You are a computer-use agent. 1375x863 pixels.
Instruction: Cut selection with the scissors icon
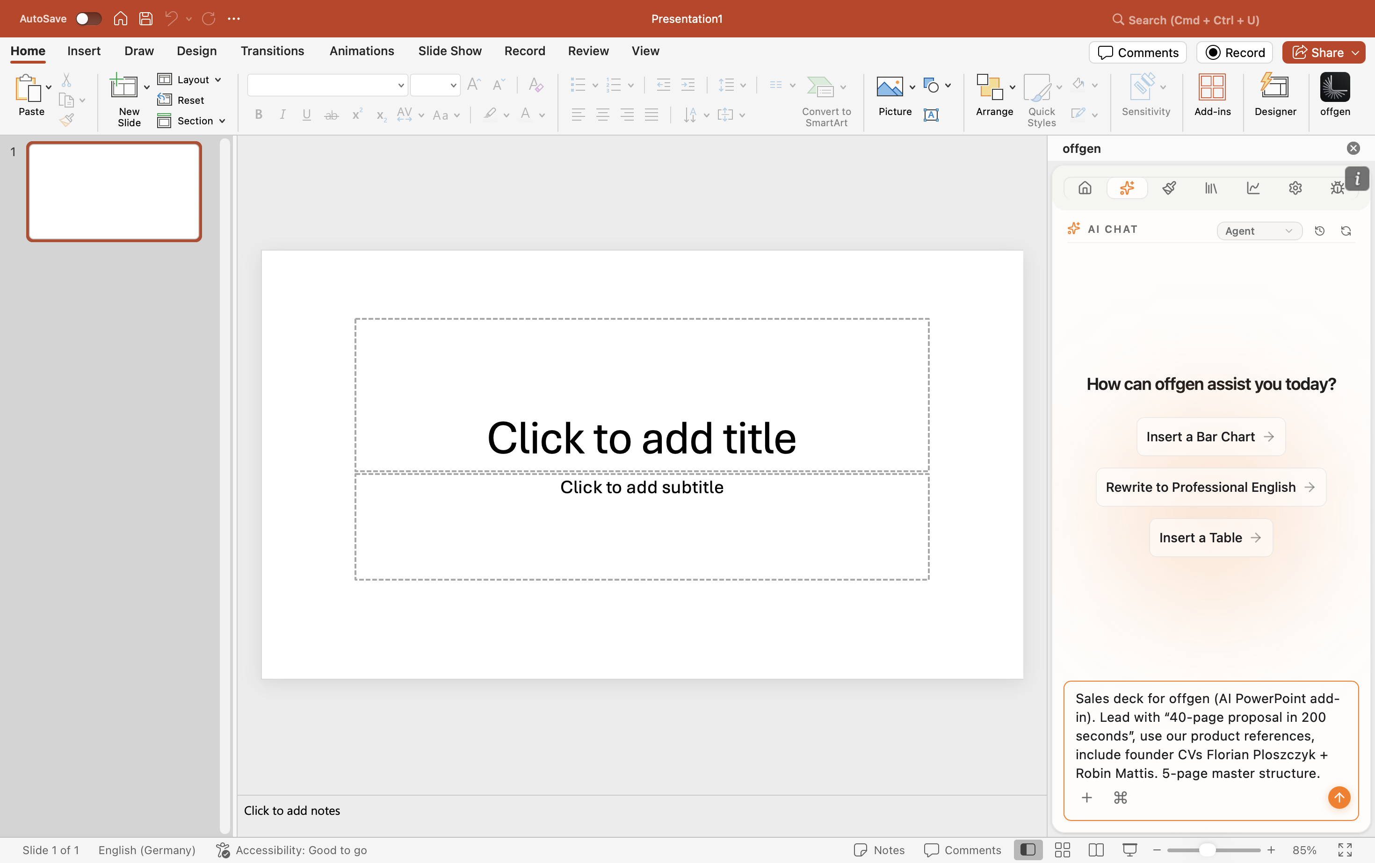click(66, 80)
